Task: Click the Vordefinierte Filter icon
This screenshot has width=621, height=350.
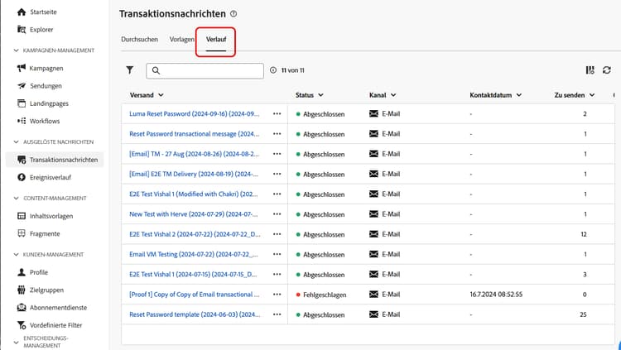Action: coord(22,325)
